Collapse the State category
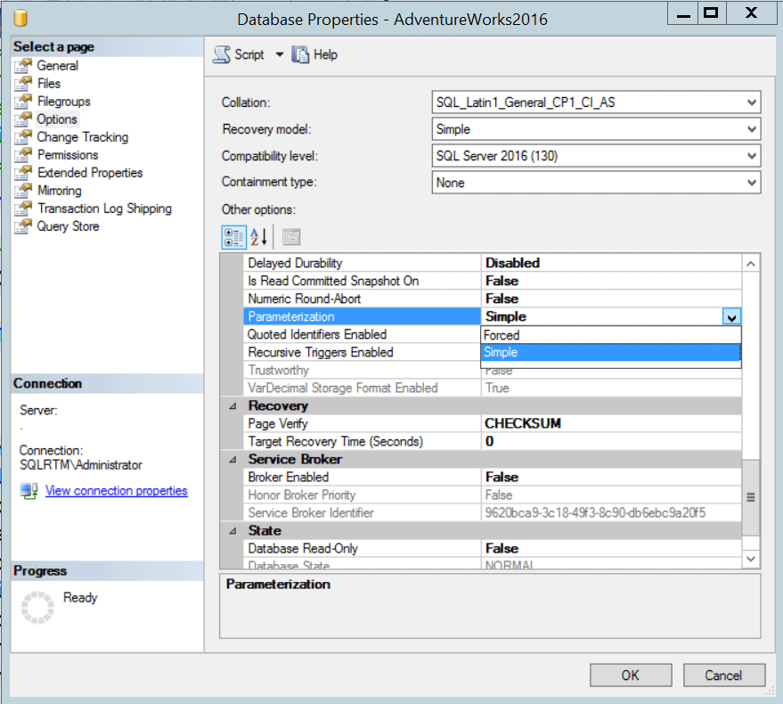The width and height of the screenshot is (783, 704). tap(232, 530)
